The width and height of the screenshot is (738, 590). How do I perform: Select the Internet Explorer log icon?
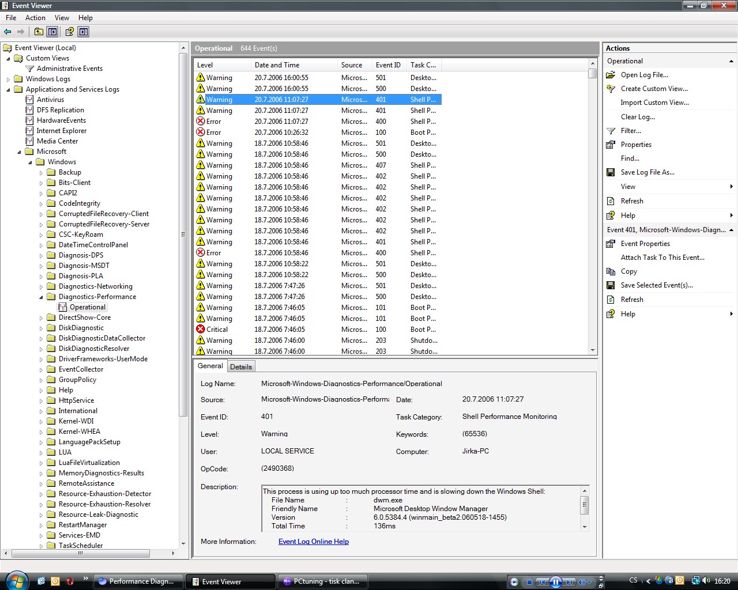pyautogui.click(x=30, y=131)
